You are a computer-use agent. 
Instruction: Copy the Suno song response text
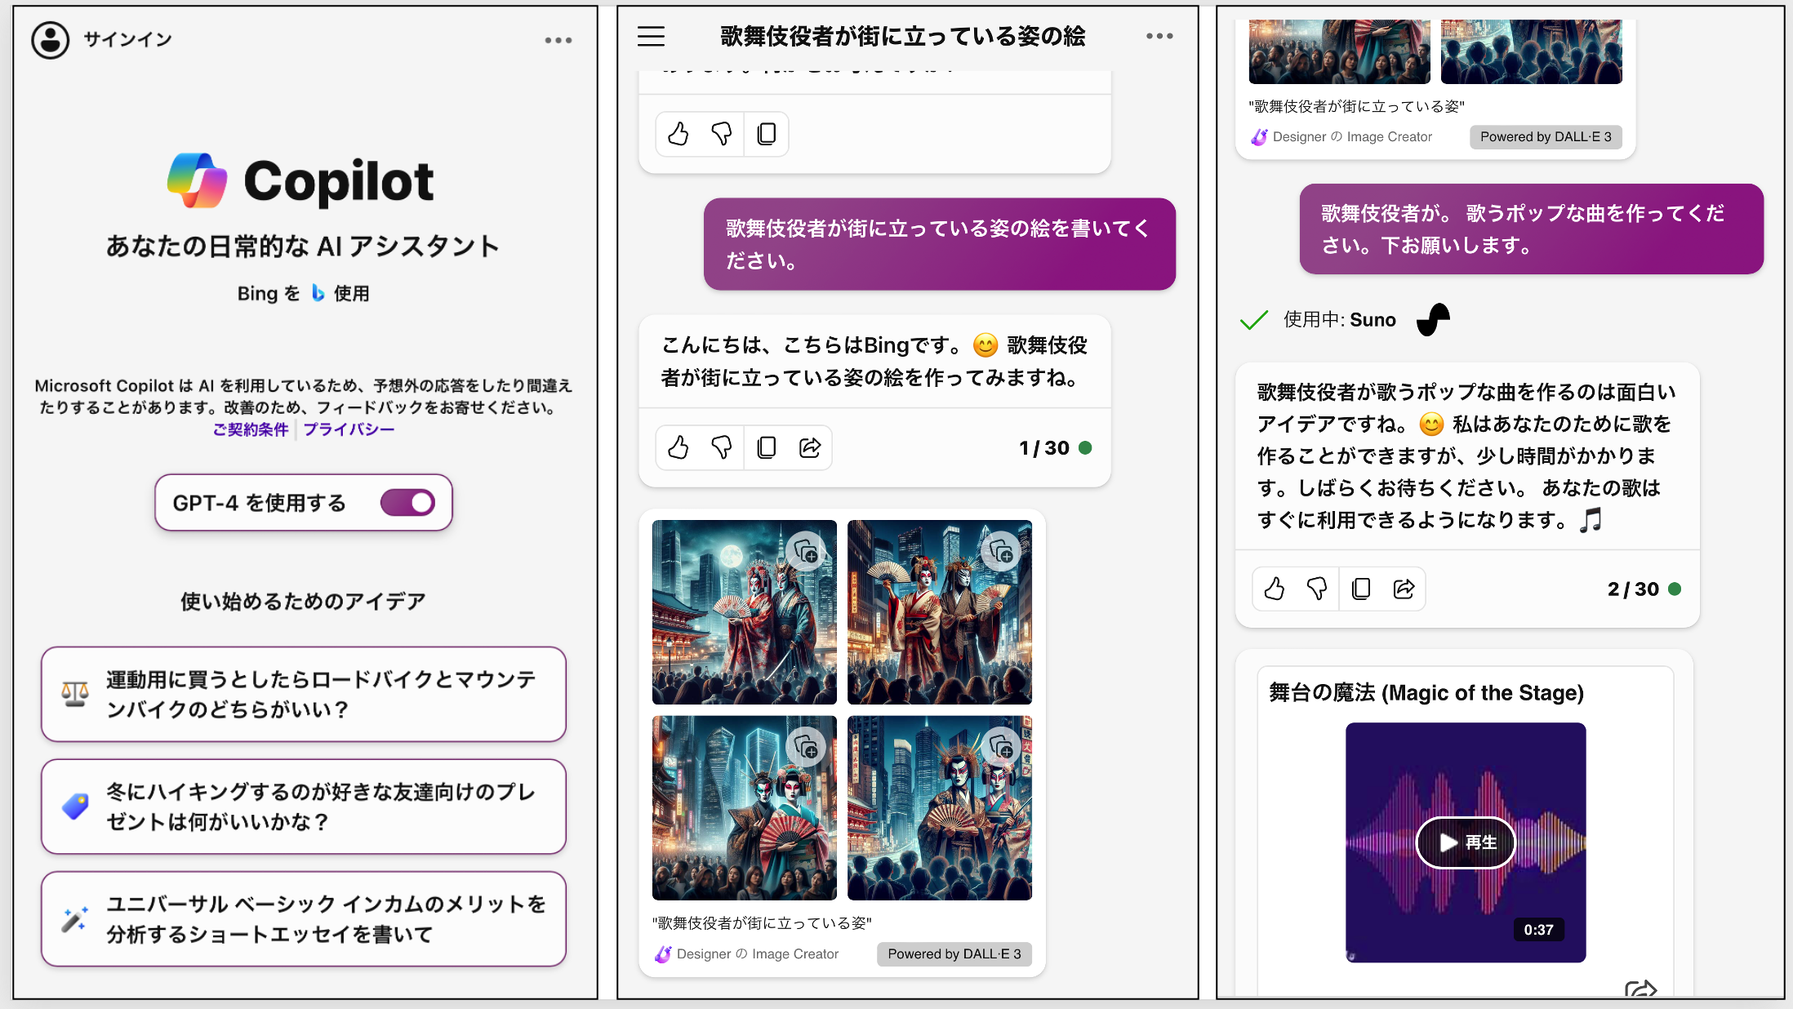click(x=1360, y=589)
